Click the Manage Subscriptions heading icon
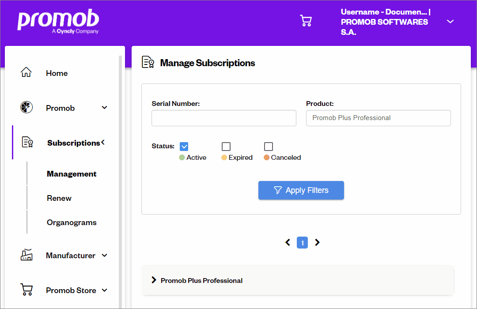 [148, 62]
